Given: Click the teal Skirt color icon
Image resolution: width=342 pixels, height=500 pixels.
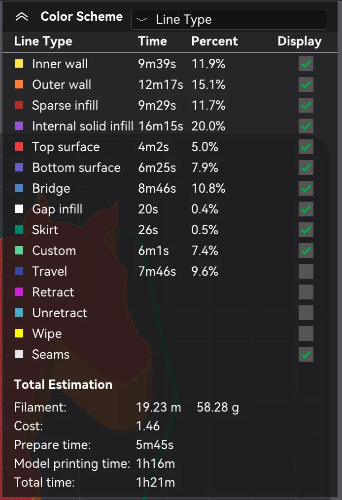Looking at the screenshot, I should click(19, 230).
